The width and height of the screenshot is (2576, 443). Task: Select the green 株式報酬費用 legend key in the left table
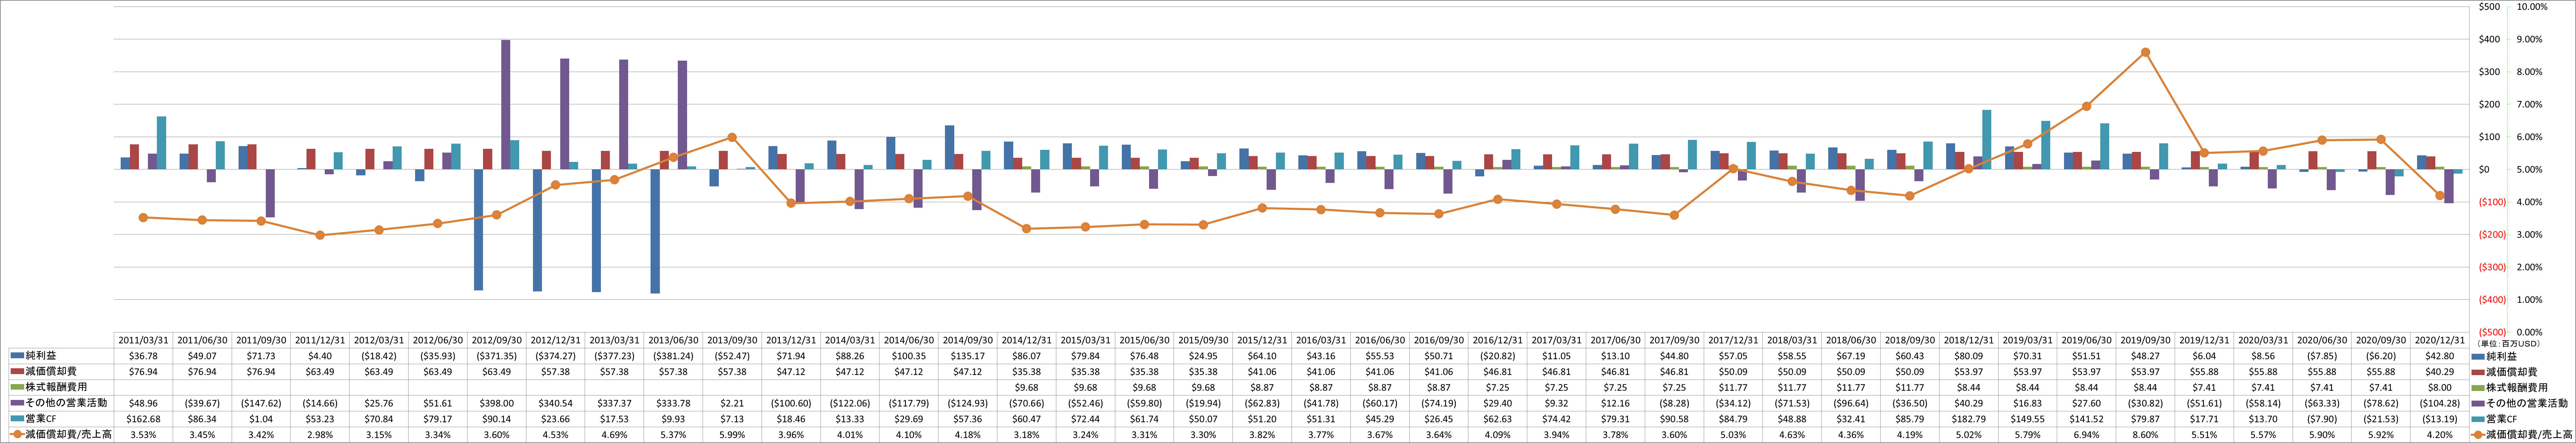(17, 387)
